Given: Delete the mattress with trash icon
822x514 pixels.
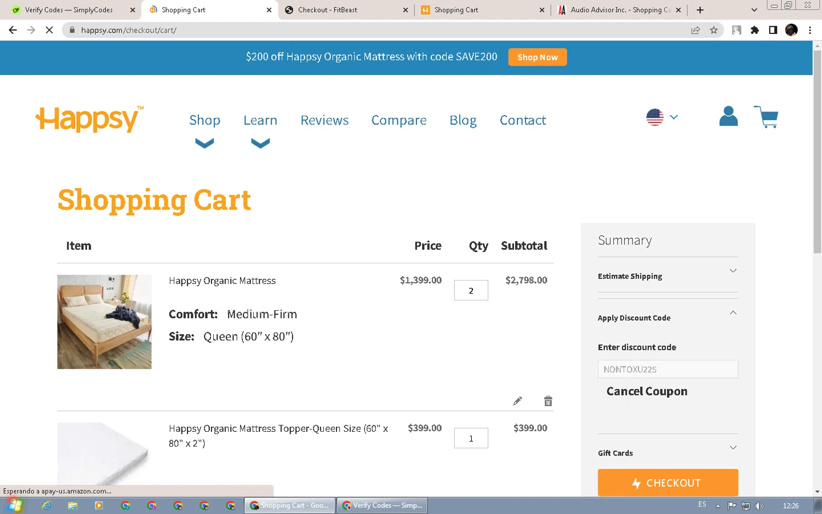Looking at the screenshot, I should pos(548,401).
